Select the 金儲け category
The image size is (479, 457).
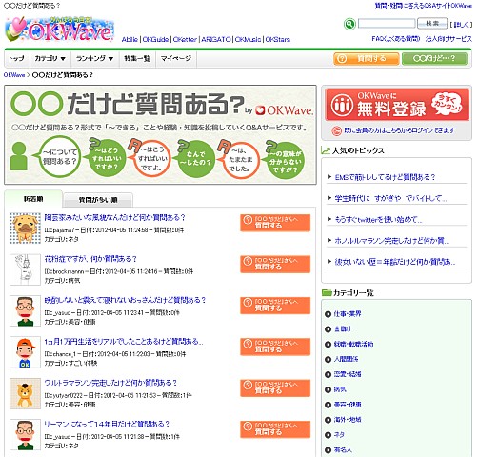point(343,329)
